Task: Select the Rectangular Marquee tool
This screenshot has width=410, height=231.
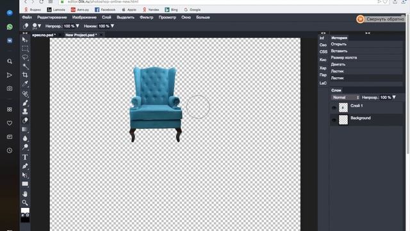Action: (x=25, y=49)
